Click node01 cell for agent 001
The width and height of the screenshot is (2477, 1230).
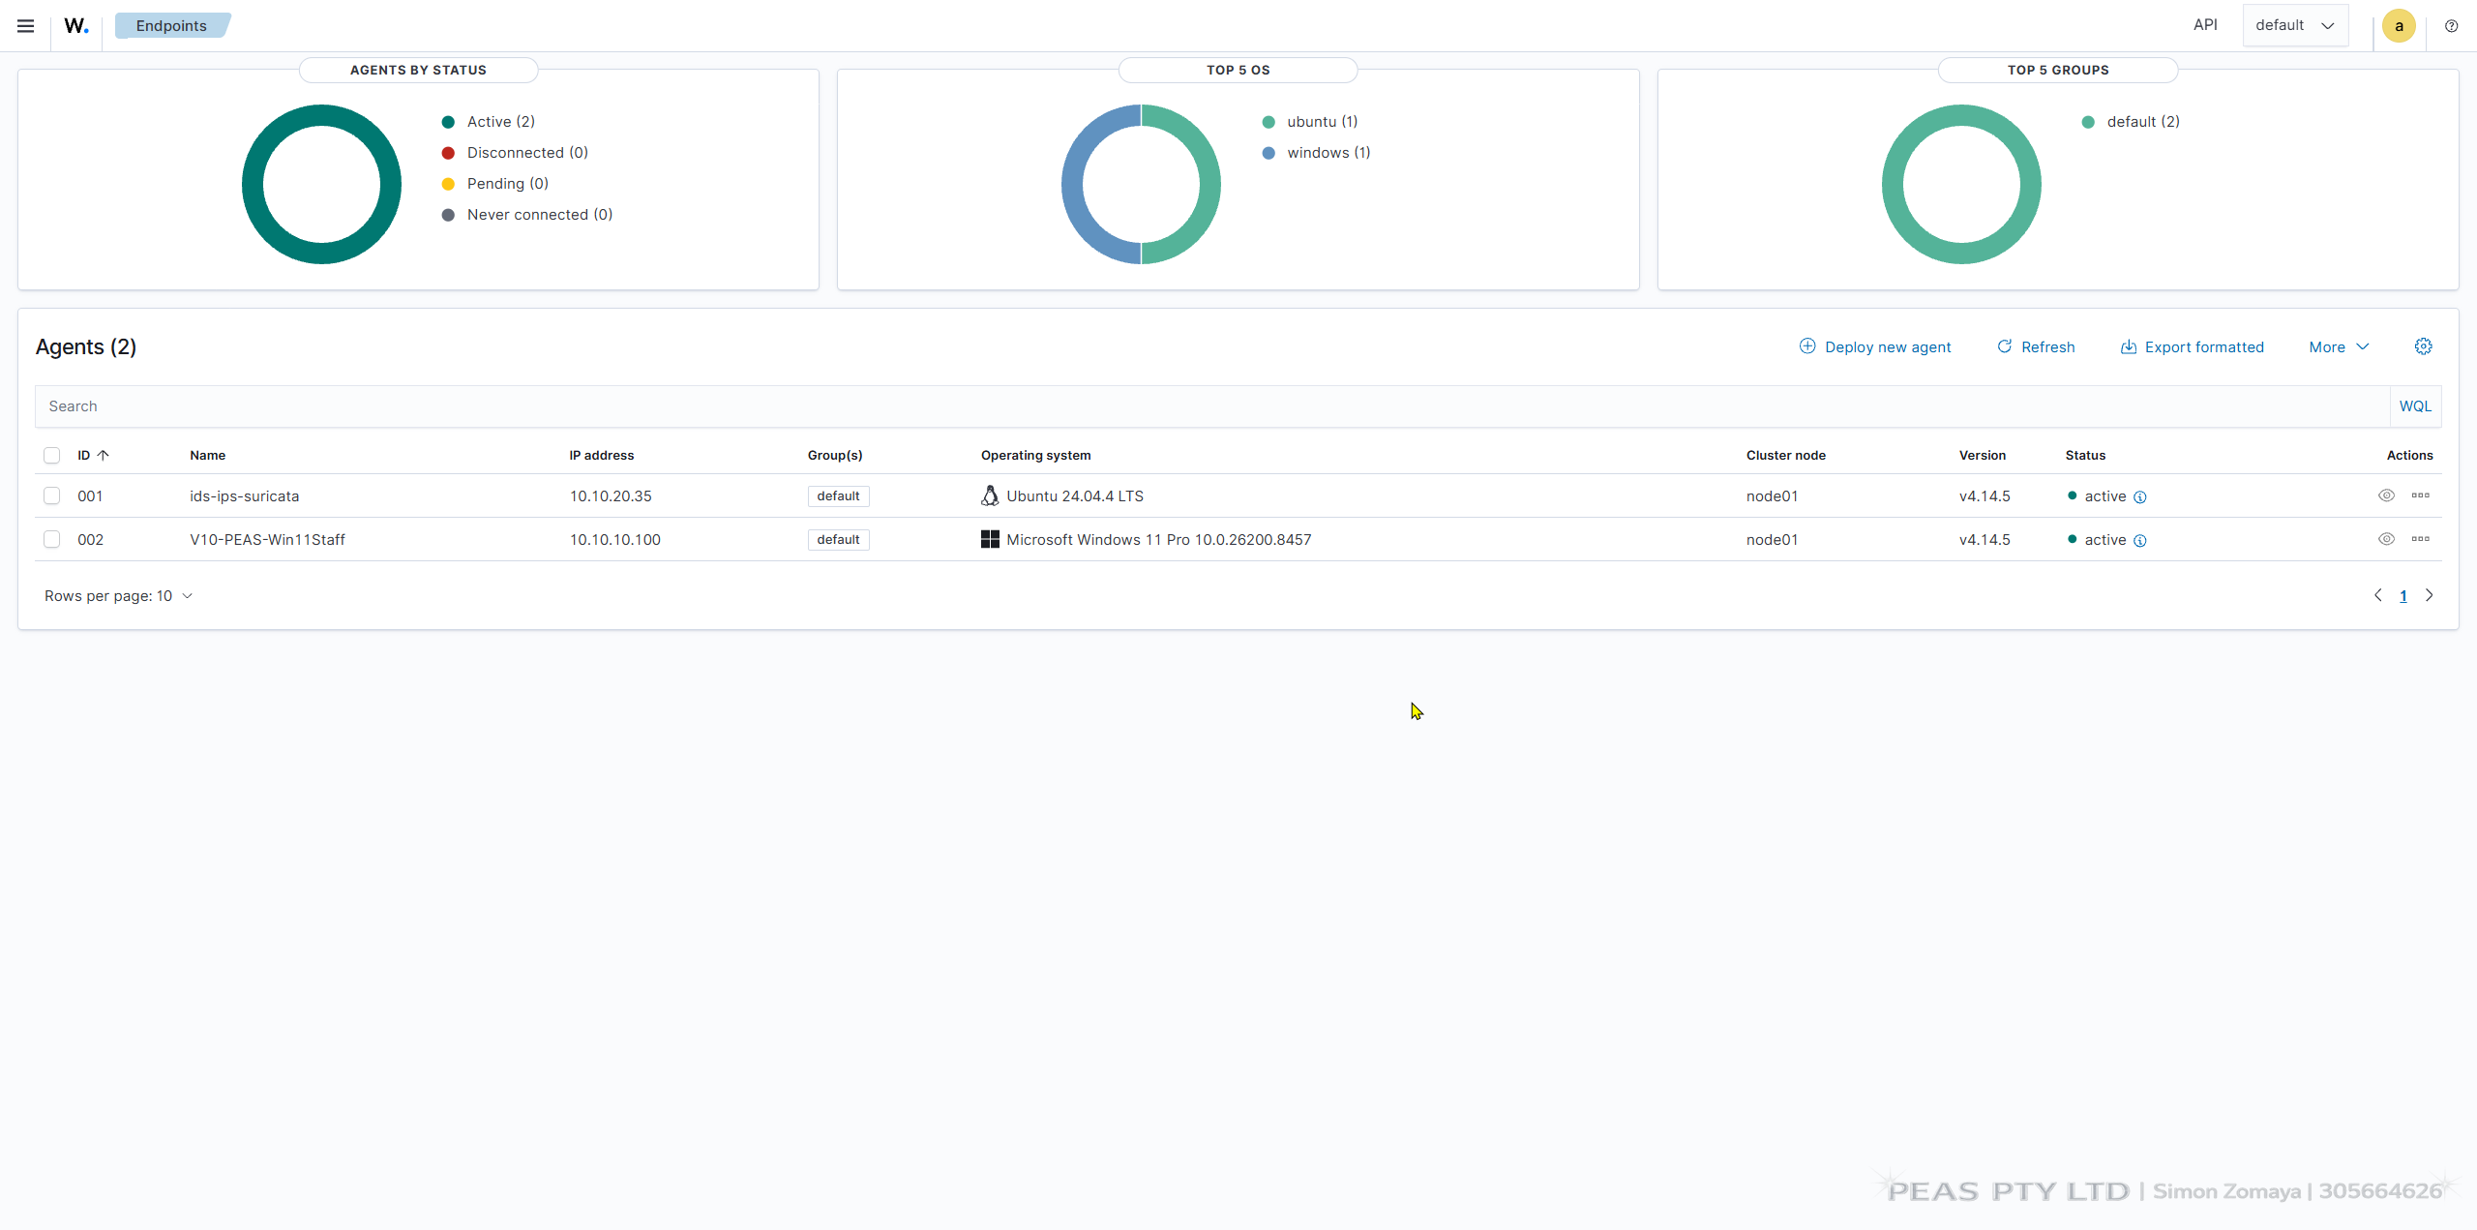(1772, 496)
